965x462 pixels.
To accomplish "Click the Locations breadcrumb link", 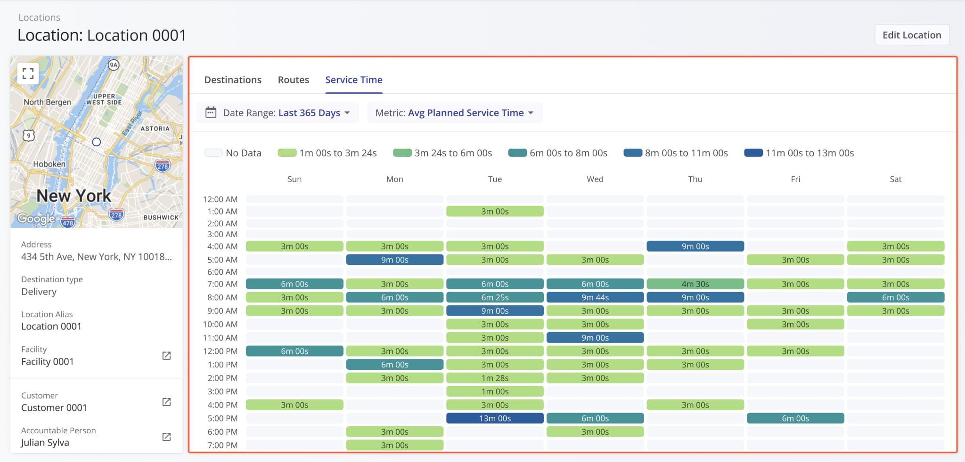I will pos(39,17).
